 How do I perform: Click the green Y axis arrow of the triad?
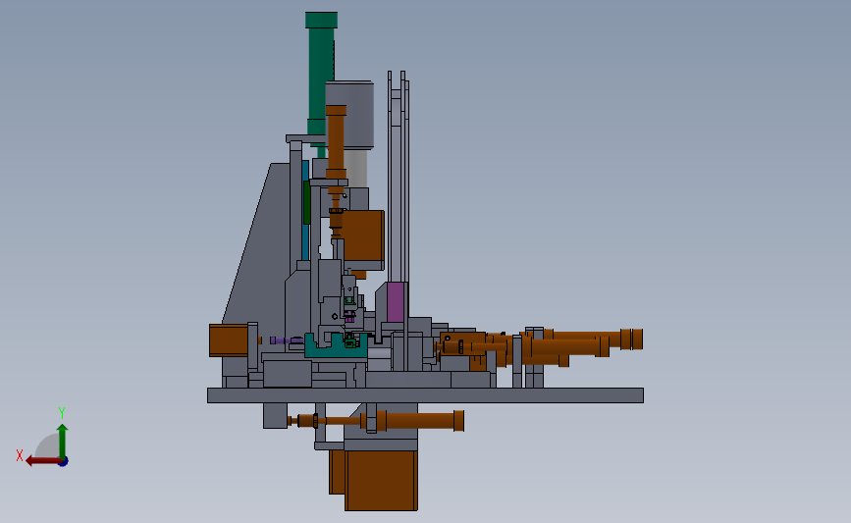(x=62, y=441)
